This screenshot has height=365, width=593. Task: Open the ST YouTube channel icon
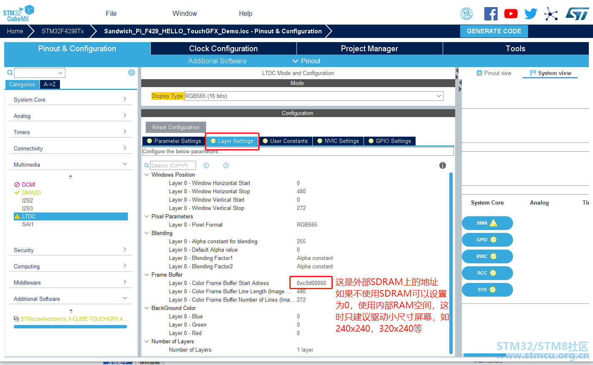(x=511, y=14)
